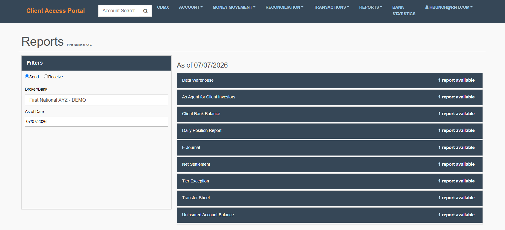Click inside the Account Search field
Screen dimensions: 505x230
(119, 11)
